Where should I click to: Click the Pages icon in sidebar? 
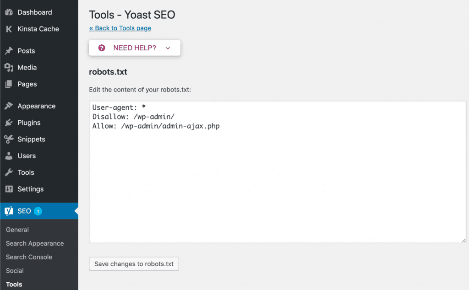tap(9, 84)
